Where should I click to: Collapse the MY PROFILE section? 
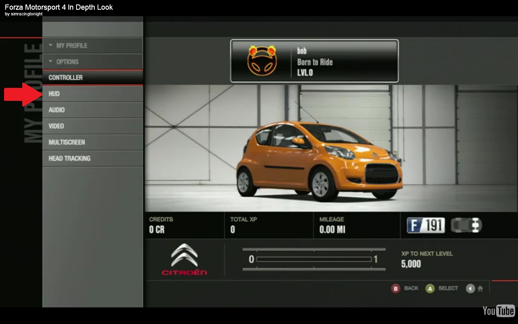click(93, 45)
